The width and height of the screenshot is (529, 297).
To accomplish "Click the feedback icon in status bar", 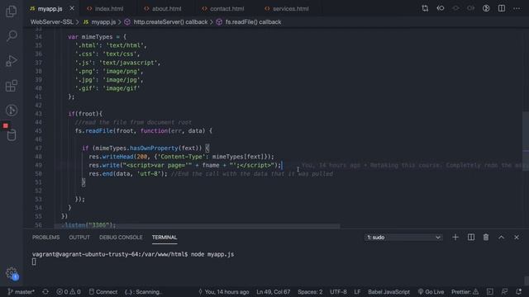I will click(504, 292).
